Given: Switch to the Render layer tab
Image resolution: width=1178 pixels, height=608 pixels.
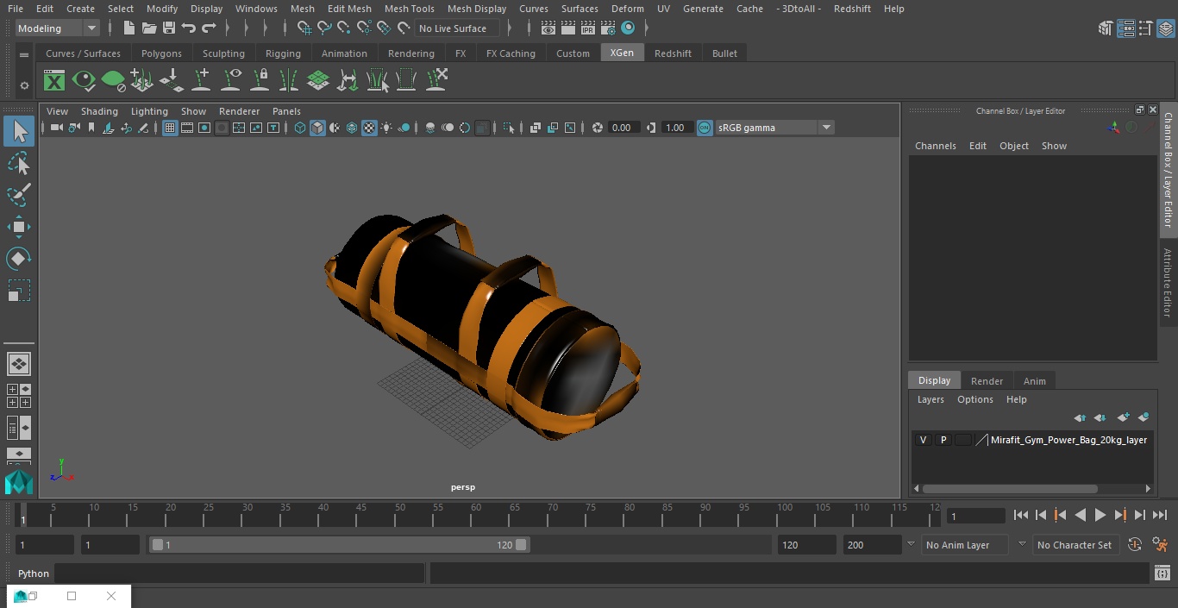Looking at the screenshot, I should coord(987,381).
